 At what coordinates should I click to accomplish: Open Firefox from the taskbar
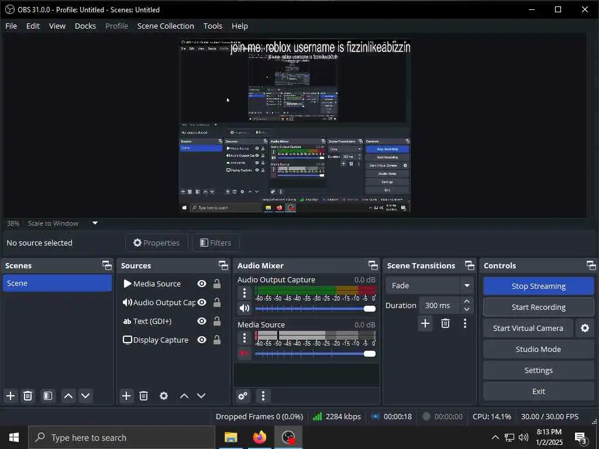pos(260,437)
